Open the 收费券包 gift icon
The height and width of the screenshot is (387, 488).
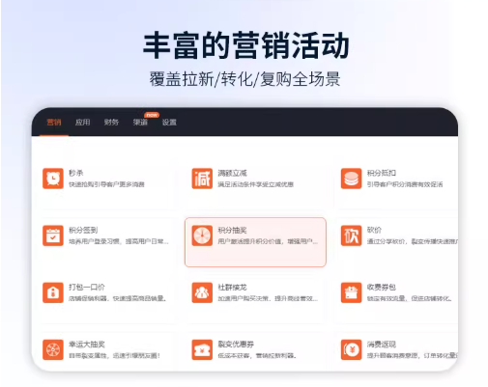tap(351, 292)
